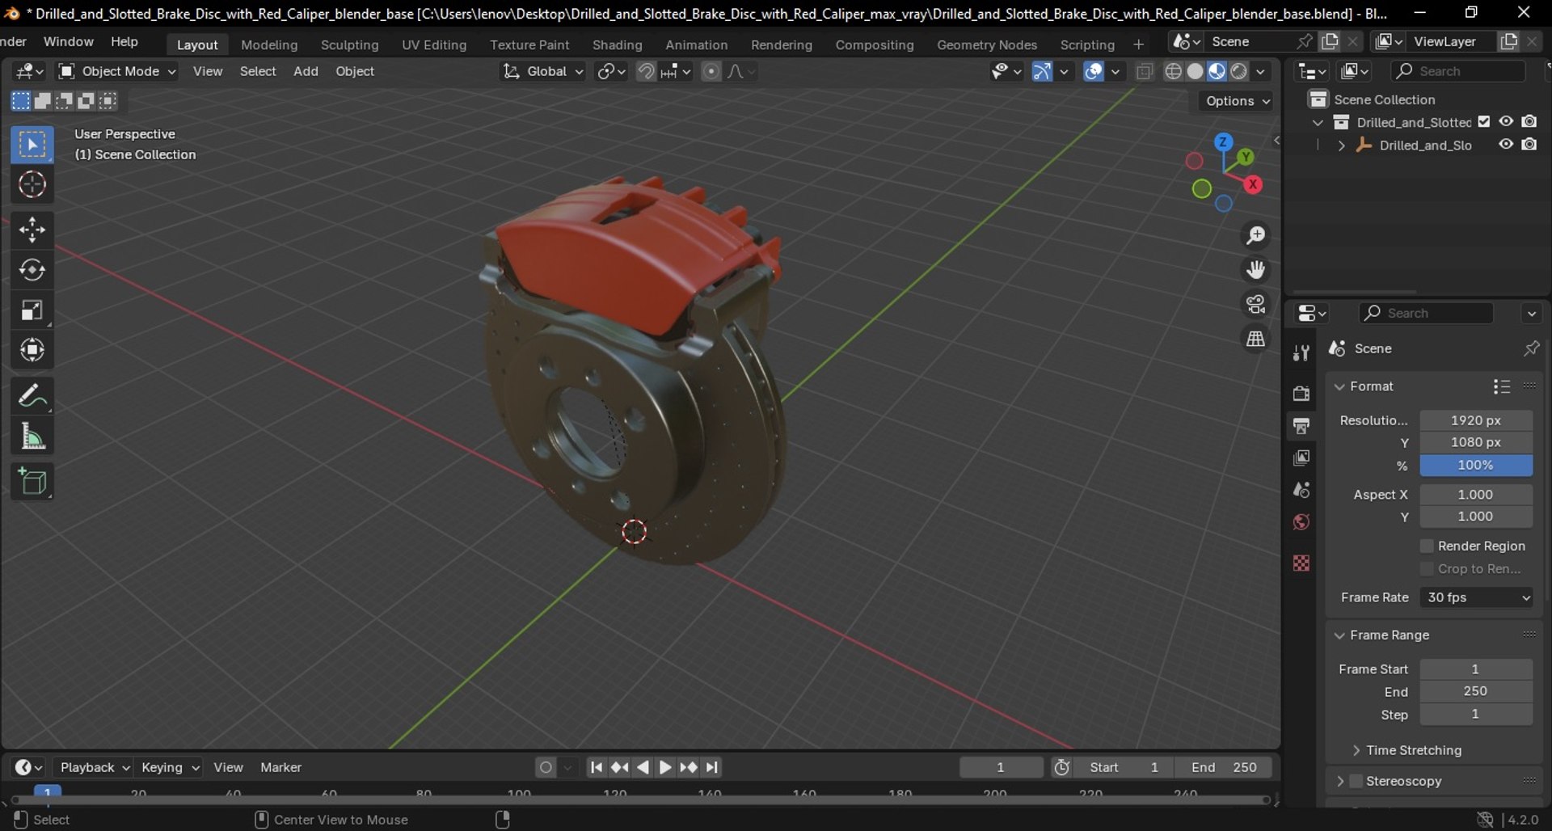Image resolution: width=1552 pixels, height=831 pixels.
Task: Toggle proportional editing in header
Action: point(711,71)
